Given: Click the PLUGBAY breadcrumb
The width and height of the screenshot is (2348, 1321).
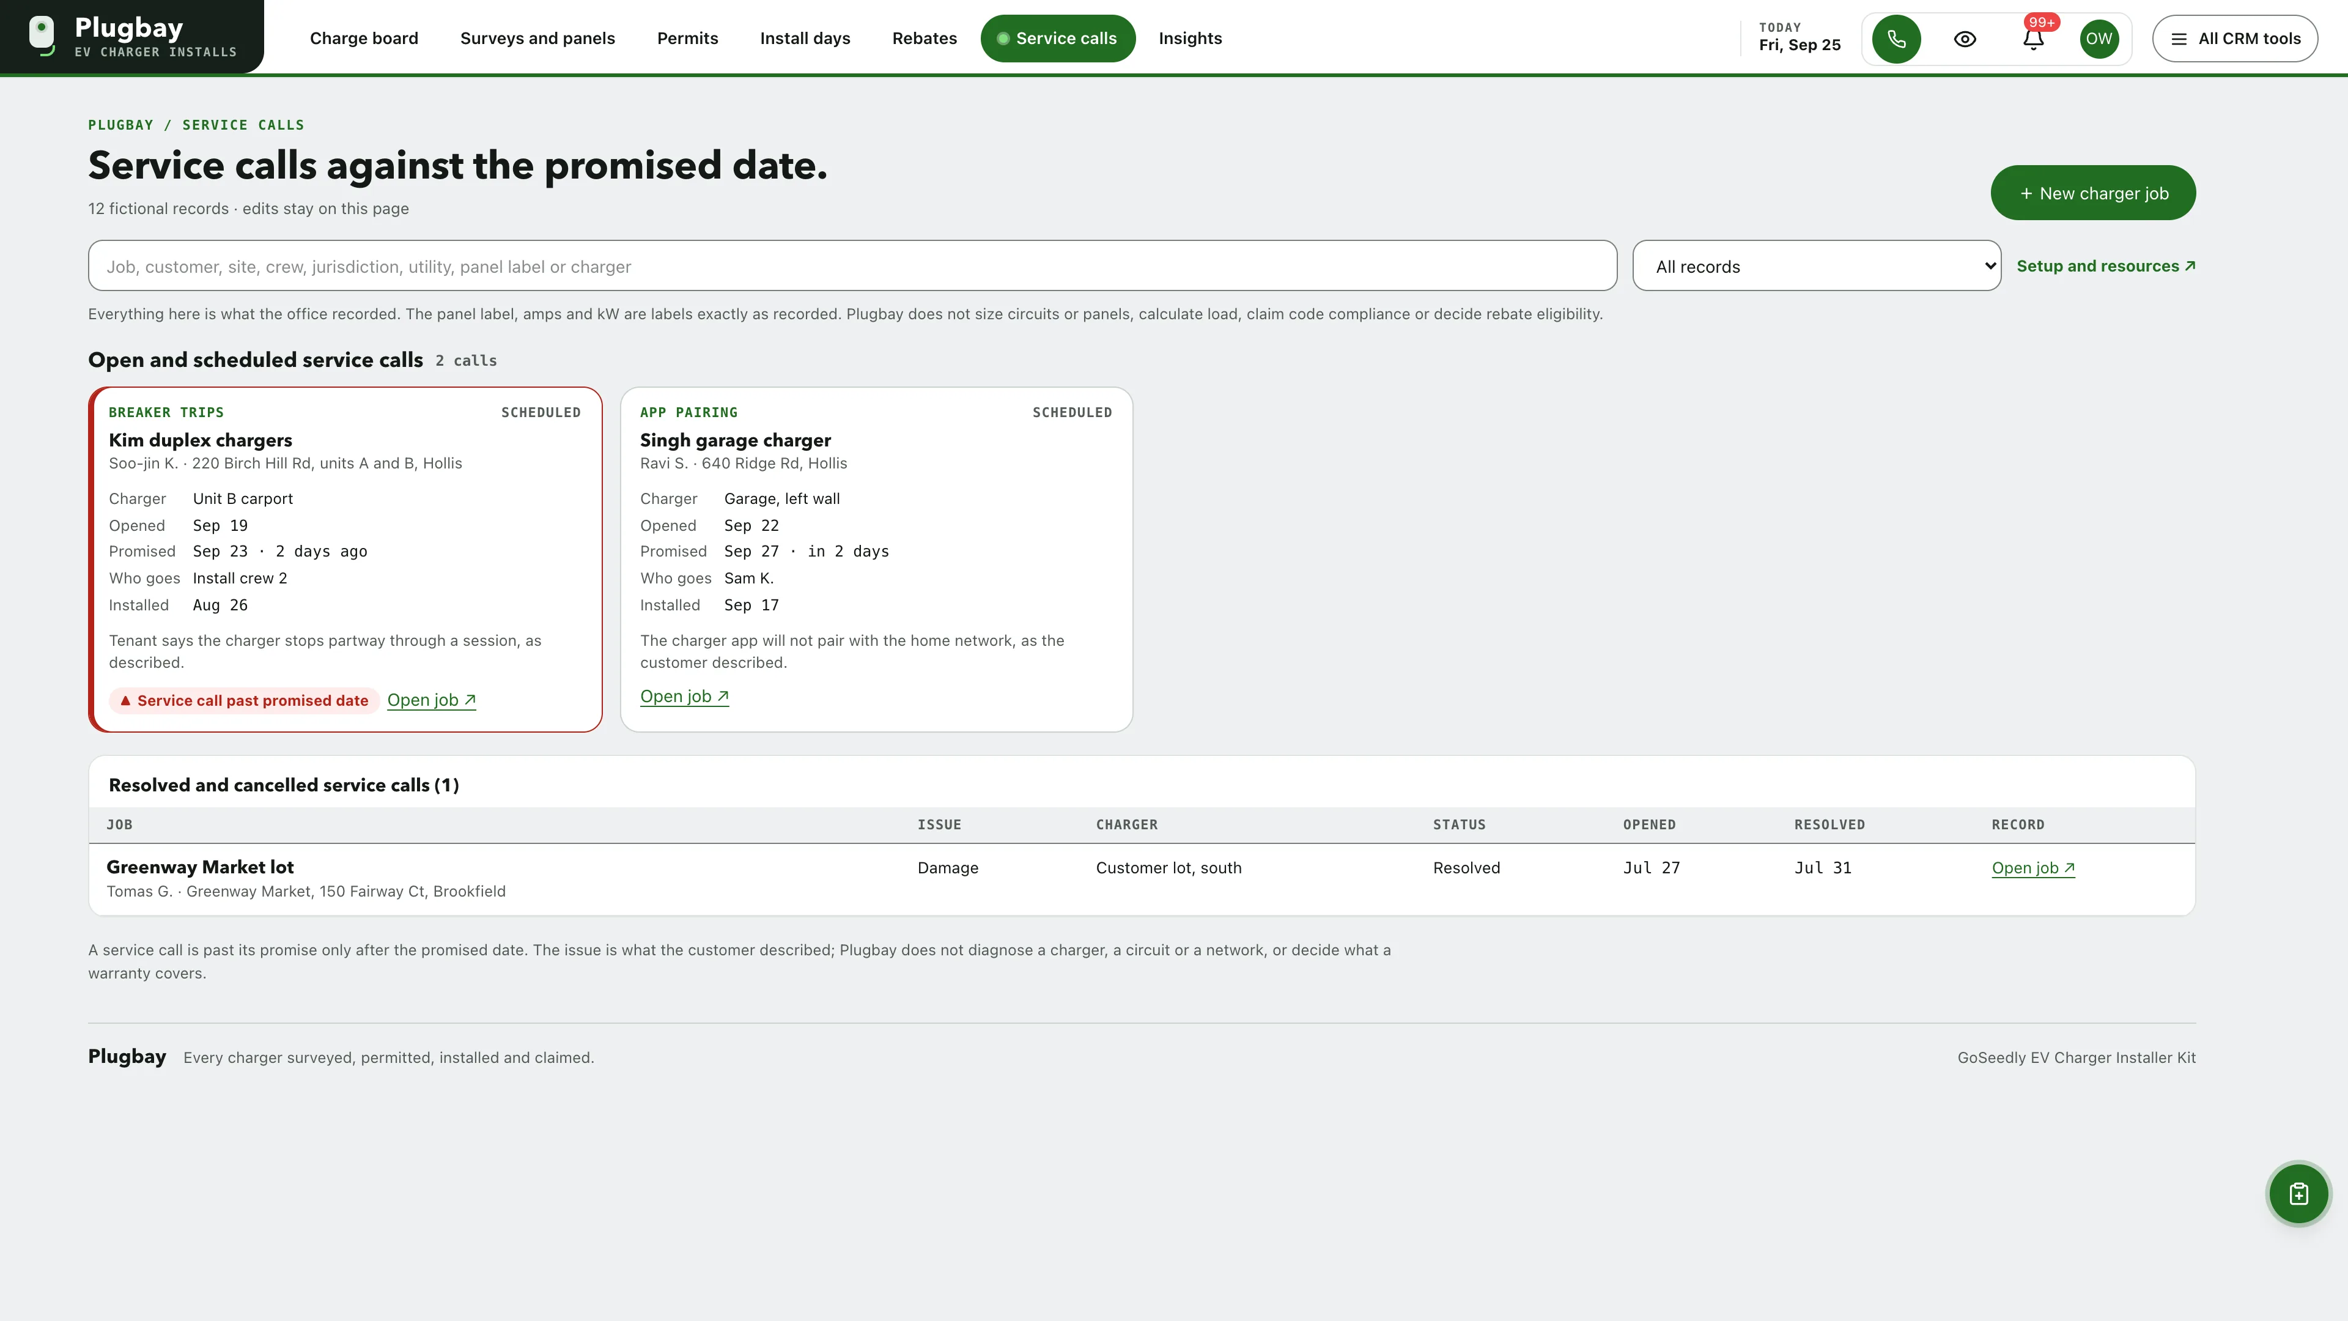Looking at the screenshot, I should click(120, 125).
